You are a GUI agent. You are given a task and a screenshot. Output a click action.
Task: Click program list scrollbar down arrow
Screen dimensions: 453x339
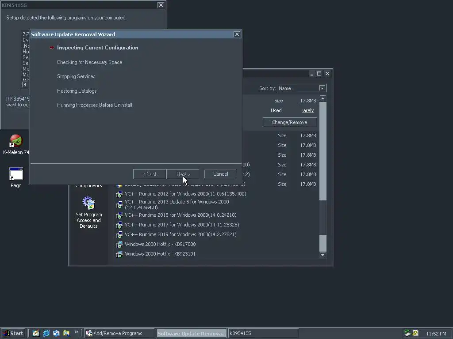coord(322,255)
